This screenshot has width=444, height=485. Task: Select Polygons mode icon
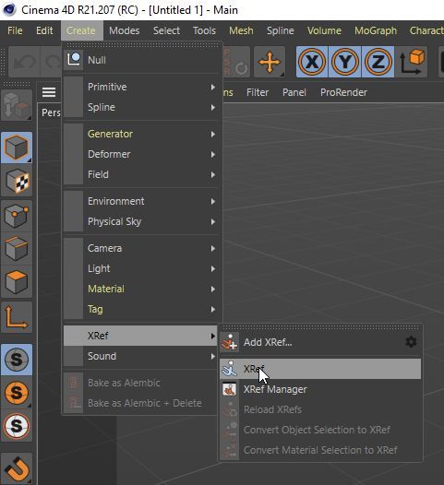[x=17, y=282]
